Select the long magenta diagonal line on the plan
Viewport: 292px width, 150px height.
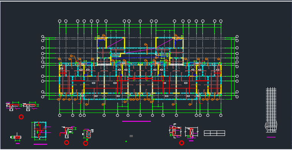click(x=140, y=51)
